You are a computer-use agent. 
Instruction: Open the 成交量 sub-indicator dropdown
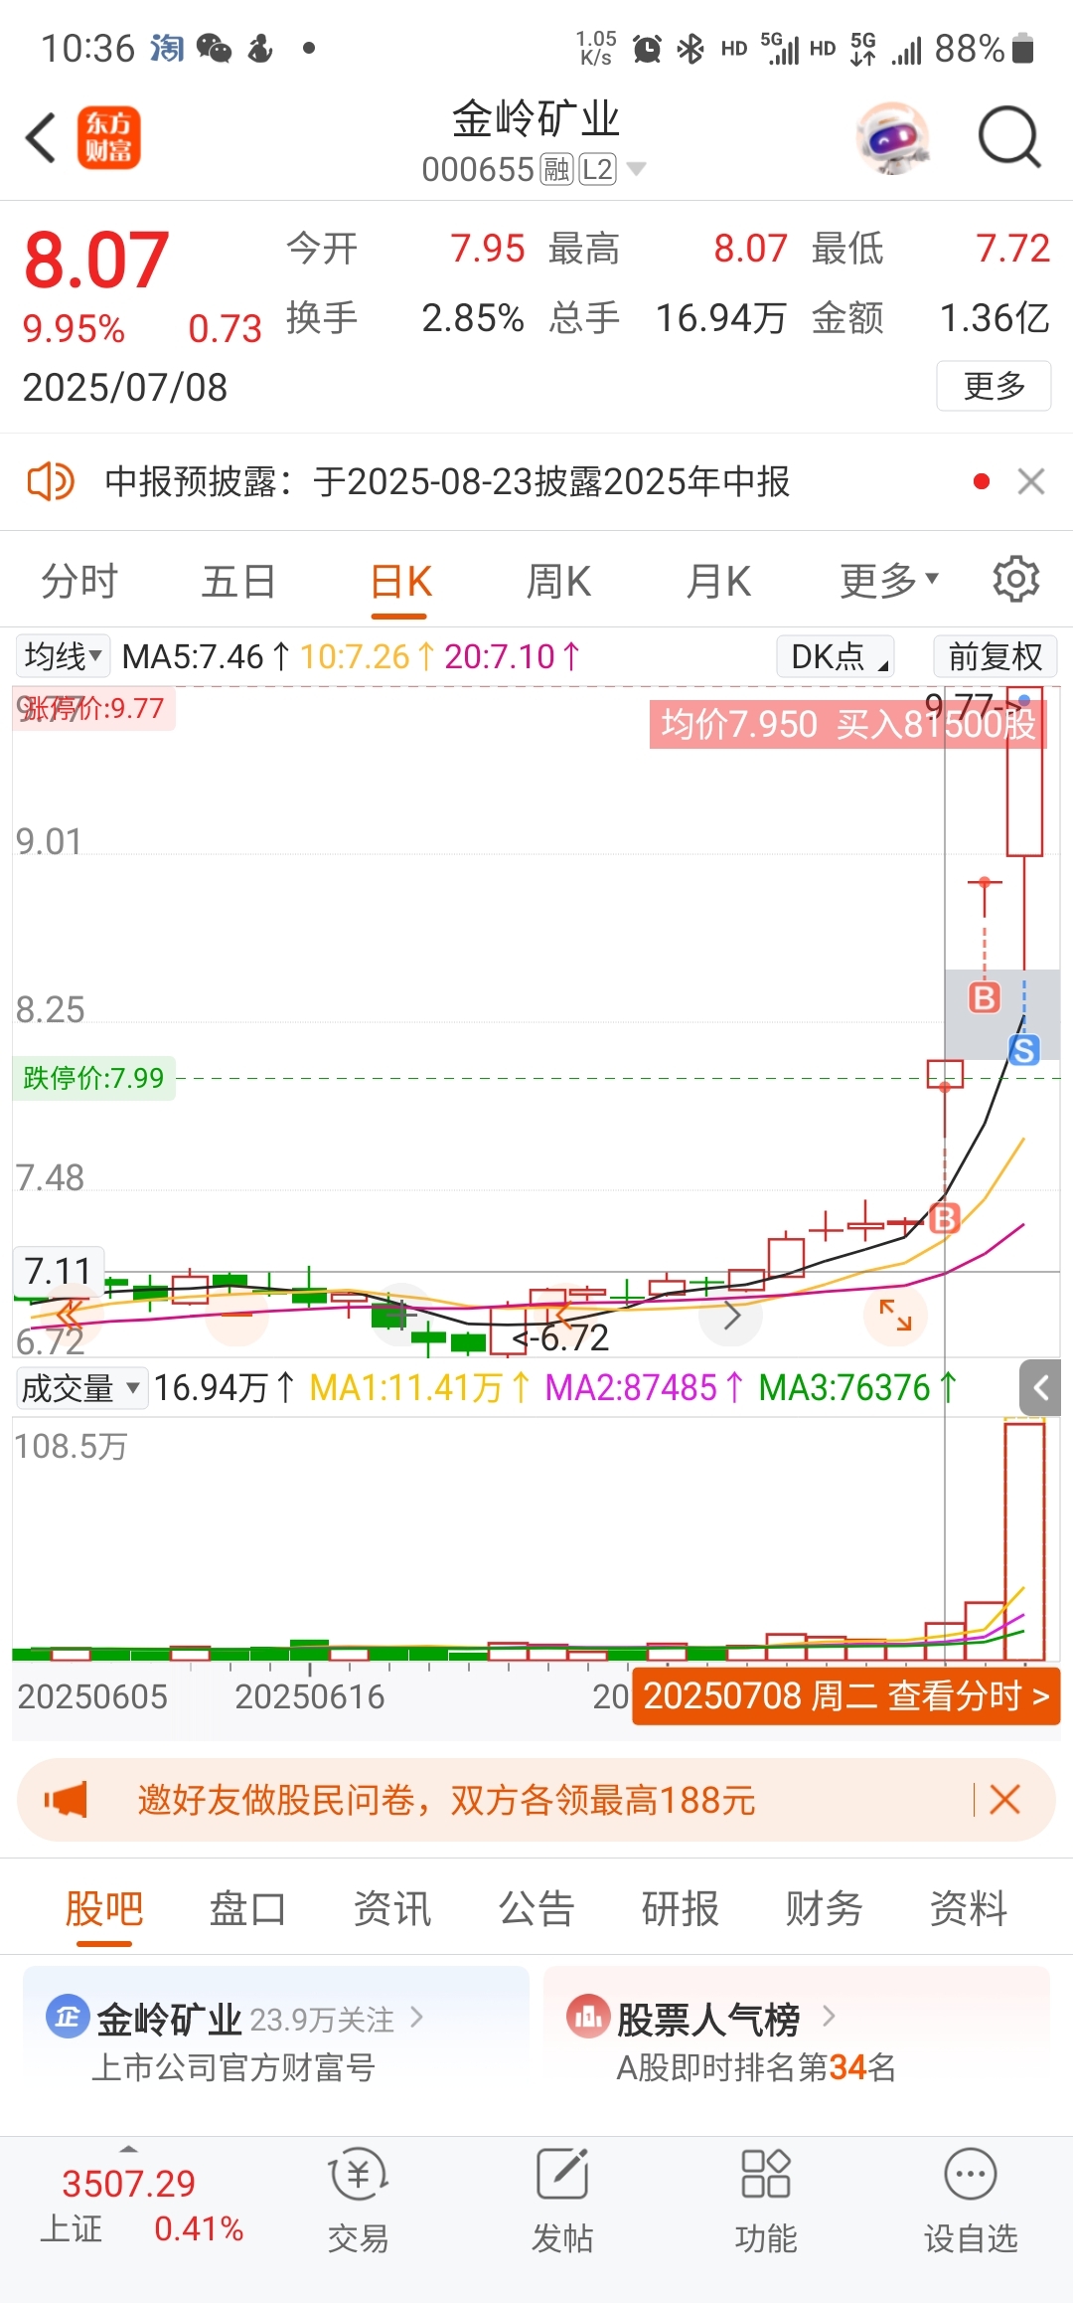coord(81,1387)
